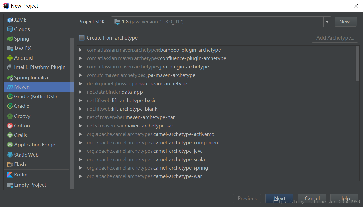Click the Spring leaf icon
Screen dimensions: 363x207
coord(10,39)
